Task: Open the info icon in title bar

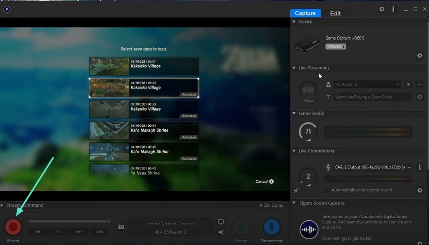Action: click(393, 9)
